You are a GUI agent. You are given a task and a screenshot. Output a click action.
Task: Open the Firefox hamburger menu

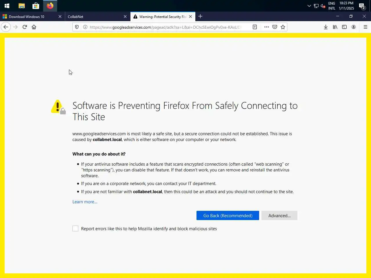[365, 27]
